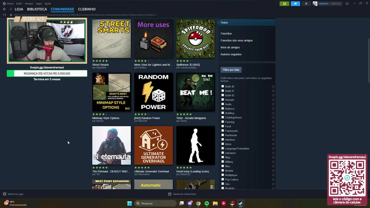Screen dimensions: 370x208
Task: Exclude the Farming tag with the minus icon
Action: pos(273,122)
